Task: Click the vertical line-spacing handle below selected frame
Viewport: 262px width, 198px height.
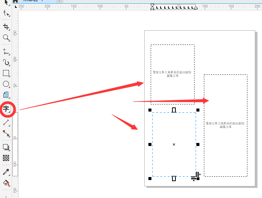Action: pyautogui.click(x=194, y=179)
